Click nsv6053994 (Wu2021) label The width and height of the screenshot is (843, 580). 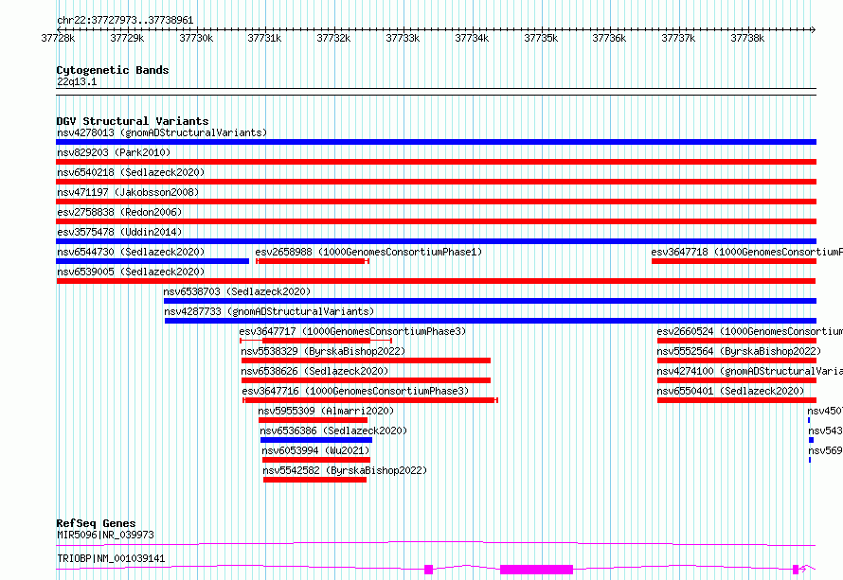[316, 450]
